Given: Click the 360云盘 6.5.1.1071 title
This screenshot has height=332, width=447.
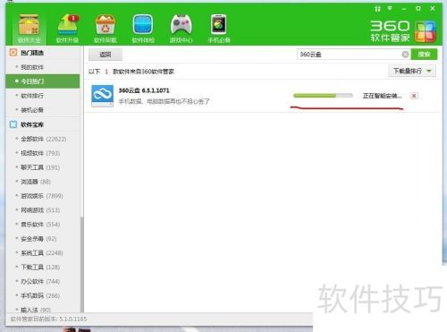Looking at the screenshot, I should pyautogui.click(x=144, y=90).
